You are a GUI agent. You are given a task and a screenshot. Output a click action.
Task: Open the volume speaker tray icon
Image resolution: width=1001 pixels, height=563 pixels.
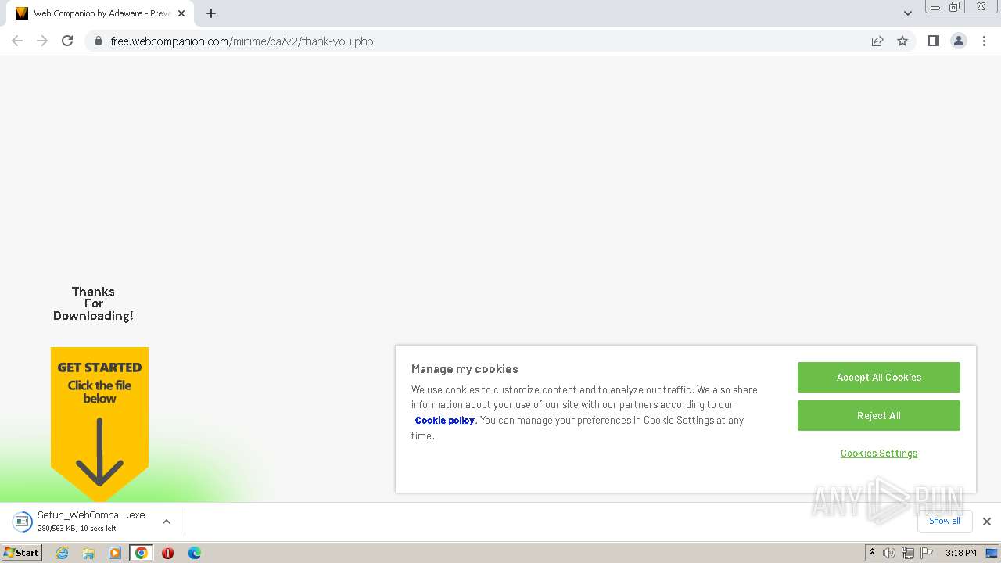[x=889, y=553]
